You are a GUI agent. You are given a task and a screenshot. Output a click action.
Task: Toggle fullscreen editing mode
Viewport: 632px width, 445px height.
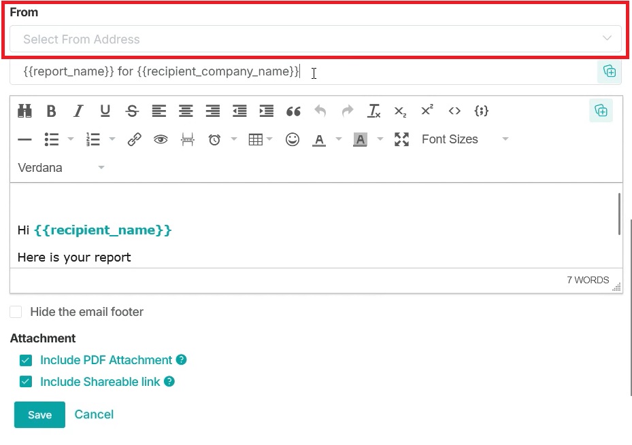(x=401, y=139)
